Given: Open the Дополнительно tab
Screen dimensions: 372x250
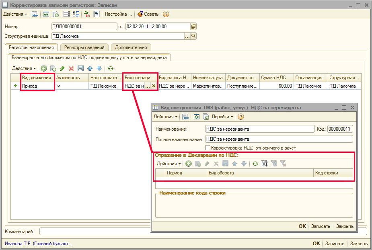Looking at the screenshot, I should (x=131, y=47).
